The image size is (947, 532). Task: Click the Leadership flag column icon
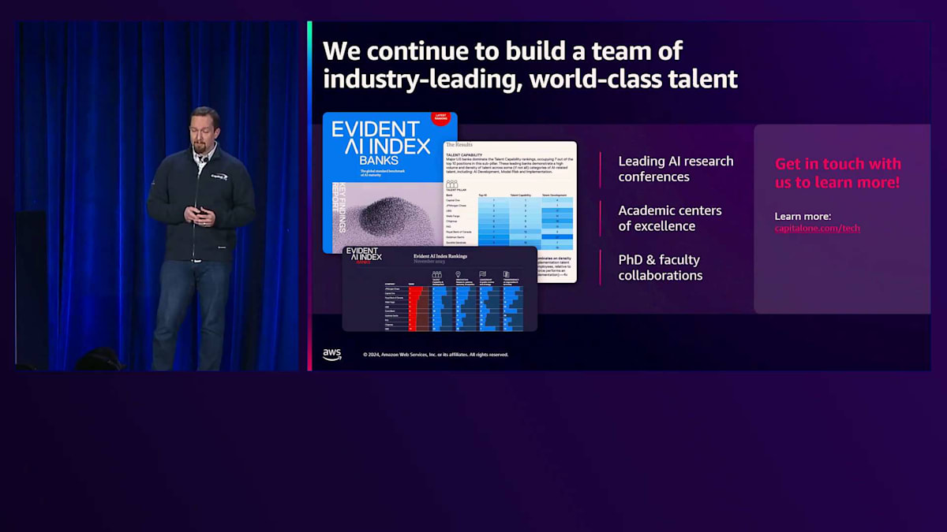coord(482,275)
